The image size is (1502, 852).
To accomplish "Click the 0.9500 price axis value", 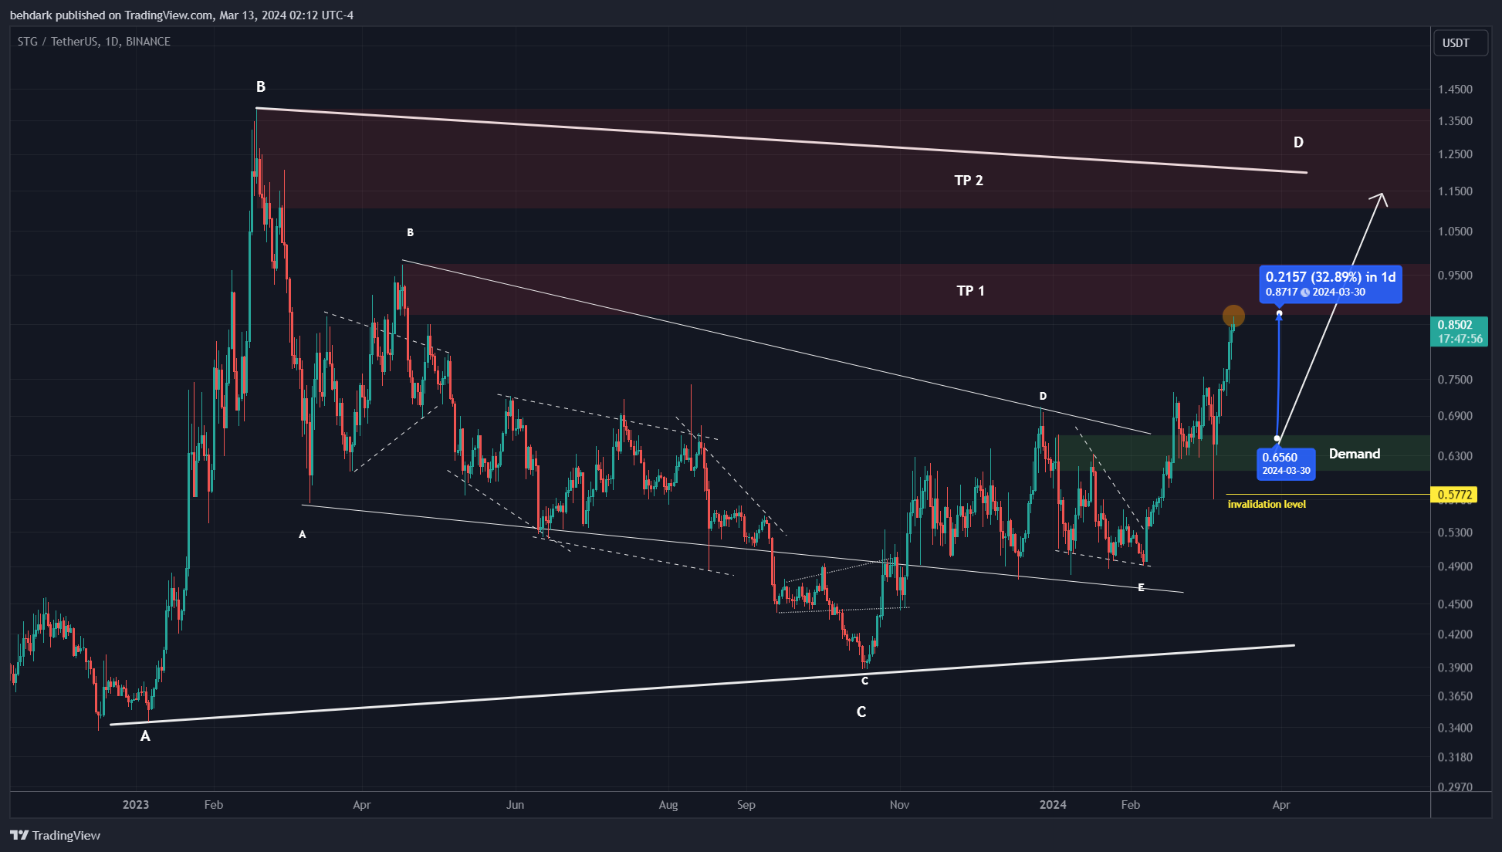I will pyautogui.click(x=1455, y=276).
